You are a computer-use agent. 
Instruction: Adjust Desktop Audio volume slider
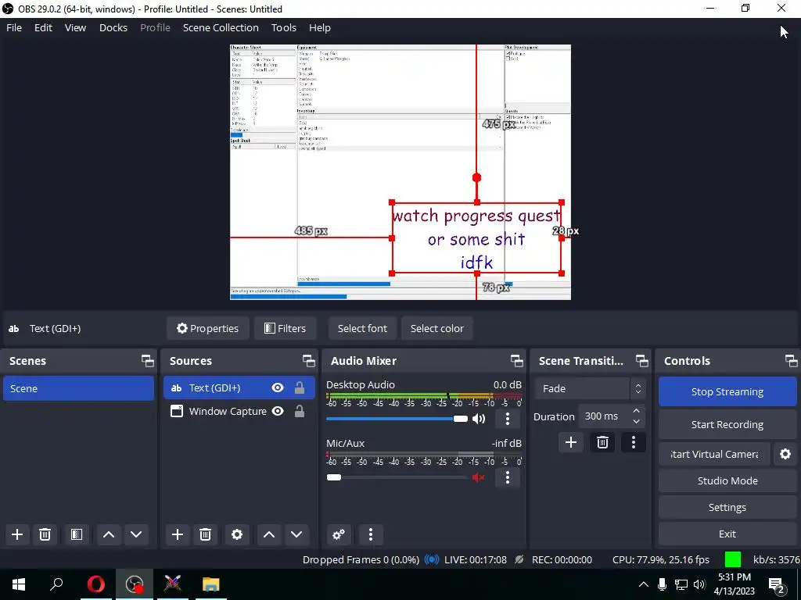(460, 419)
